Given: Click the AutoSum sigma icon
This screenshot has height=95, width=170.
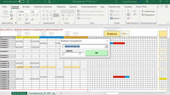Looking at the screenshot, I should (128, 11).
